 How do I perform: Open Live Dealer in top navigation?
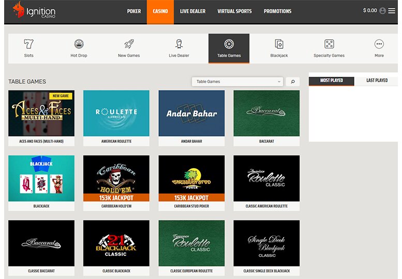click(x=192, y=11)
